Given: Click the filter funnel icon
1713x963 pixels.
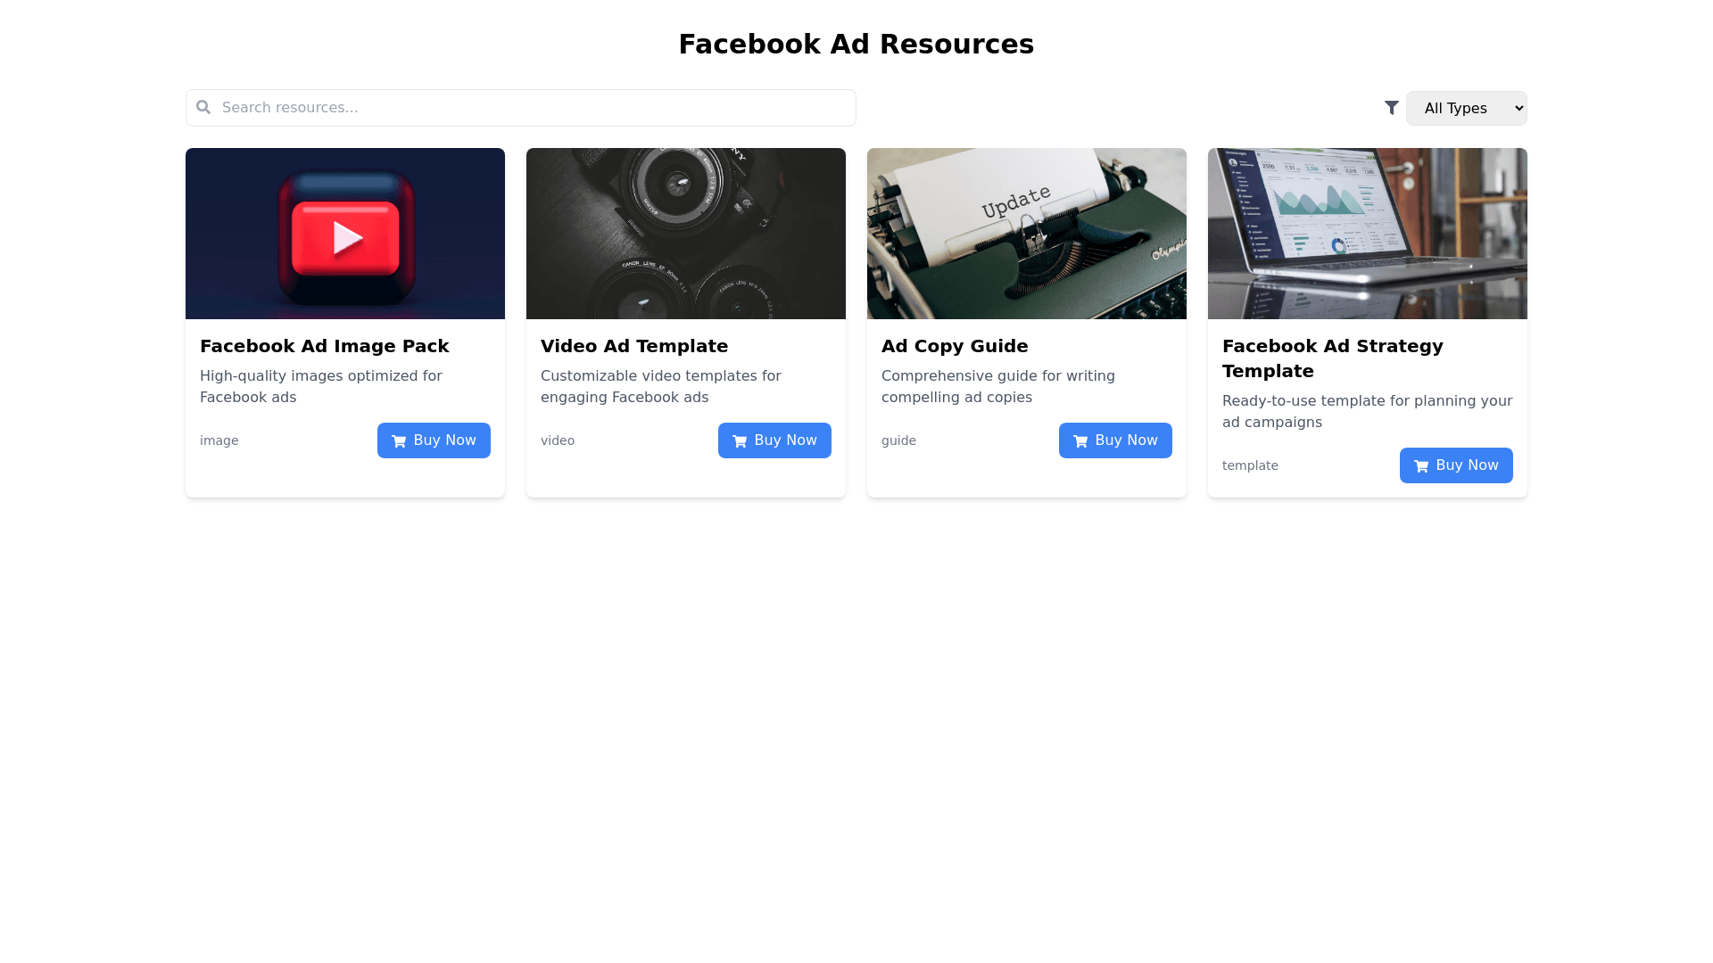Looking at the screenshot, I should tap(1391, 108).
